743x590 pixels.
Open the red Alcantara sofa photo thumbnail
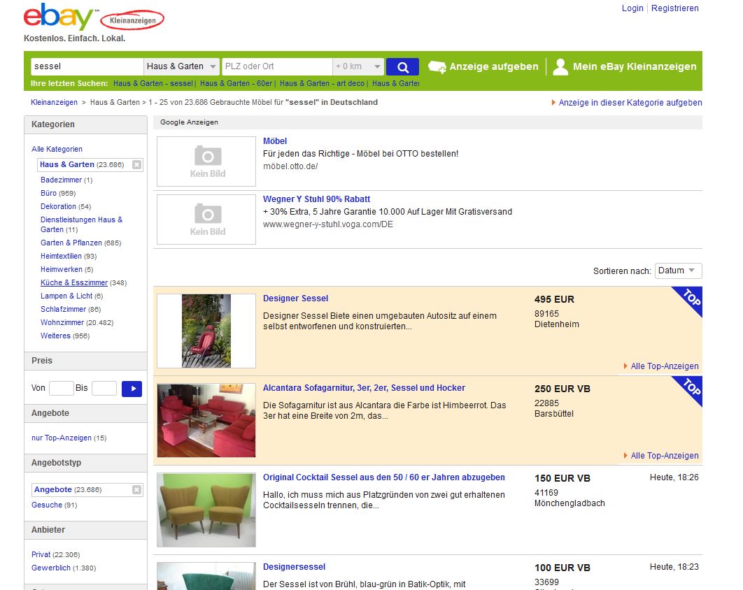(206, 421)
